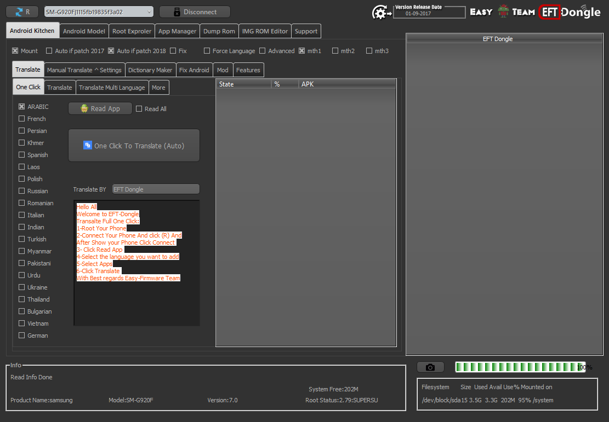Open the More sub-tab
The image size is (609, 422).
click(158, 87)
